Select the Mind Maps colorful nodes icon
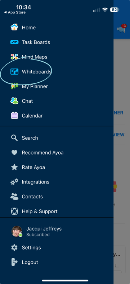Image resolution: width=130 pixels, height=284 pixels. click(14, 57)
